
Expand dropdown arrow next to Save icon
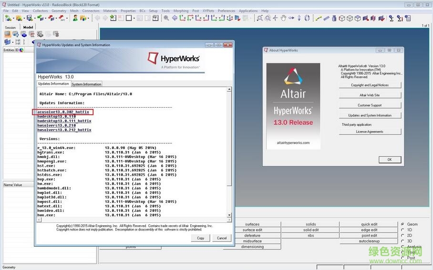pyautogui.click(x=34, y=18)
